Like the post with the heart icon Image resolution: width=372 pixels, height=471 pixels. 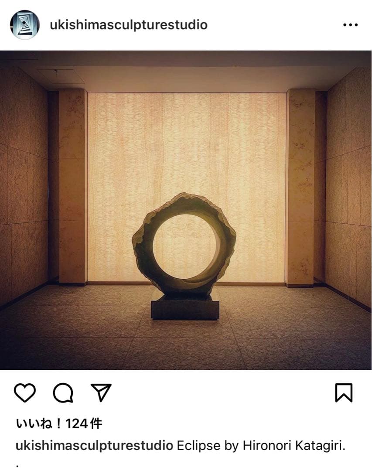coord(25,392)
